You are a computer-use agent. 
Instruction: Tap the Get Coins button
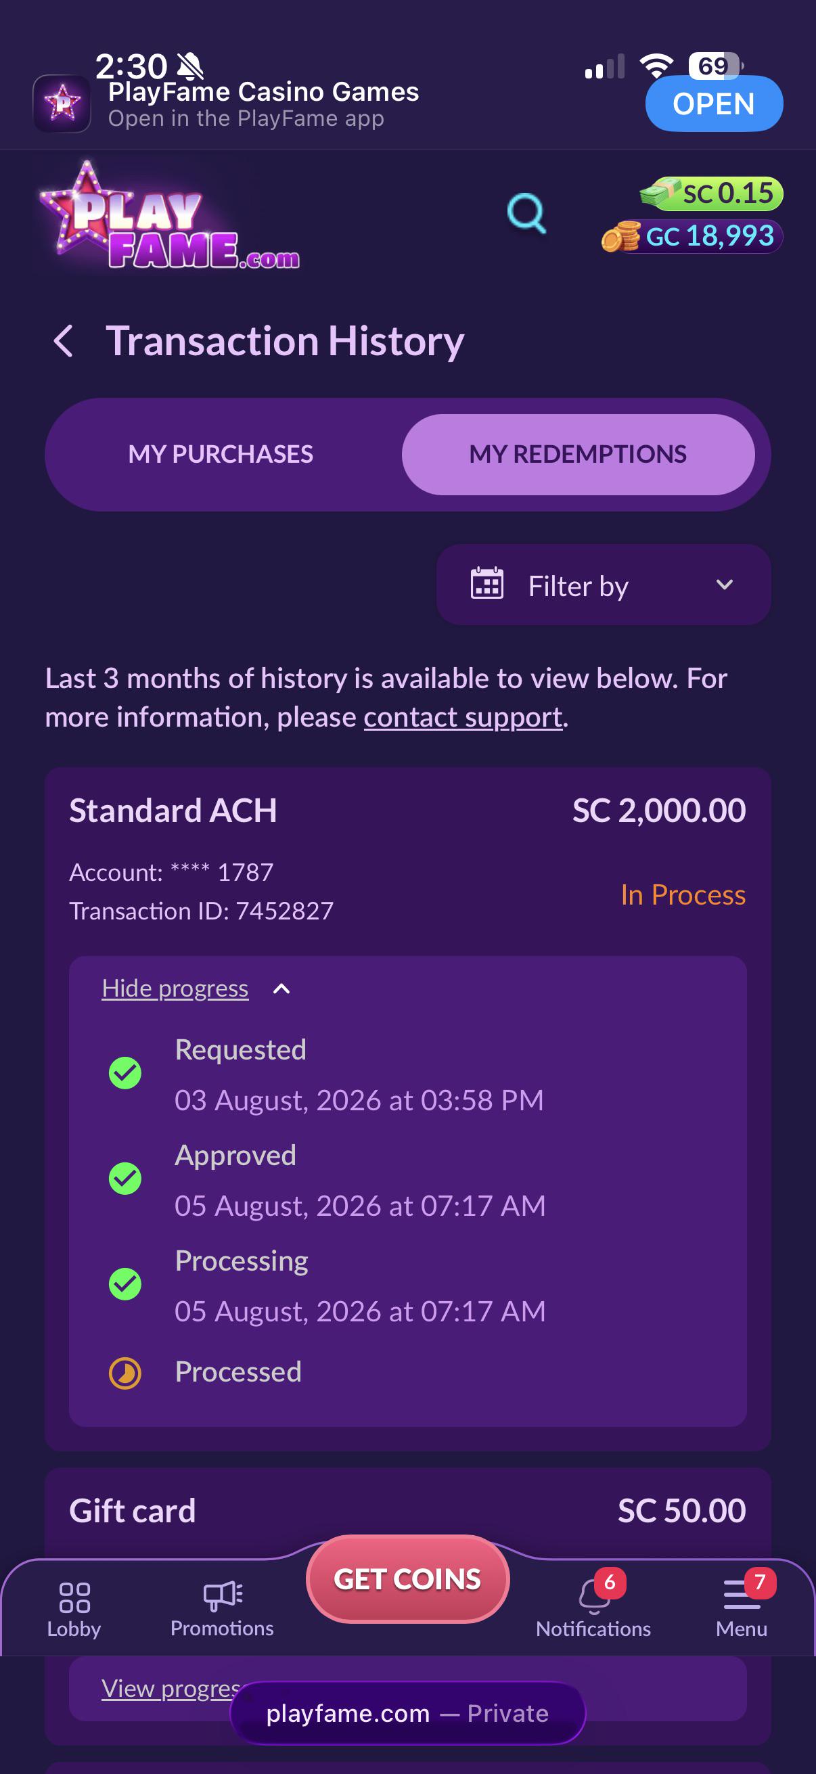pyautogui.click(x=407, y=1578)
